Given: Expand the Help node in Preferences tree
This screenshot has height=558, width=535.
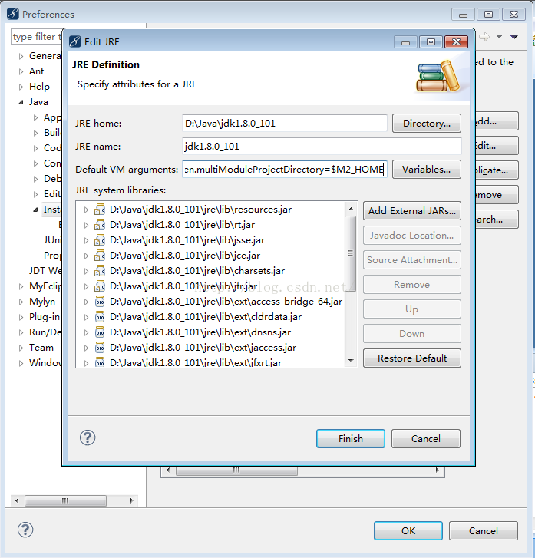Looking at the screenshot, I should coord(21,87).
